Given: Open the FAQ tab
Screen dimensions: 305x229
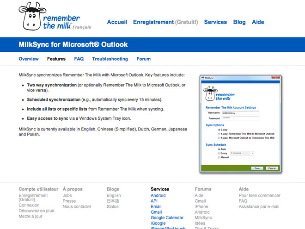Looking at the screenshot, I should tap(79, 59).
